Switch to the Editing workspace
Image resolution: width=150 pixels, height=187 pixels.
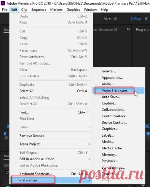tap(136, 18)
